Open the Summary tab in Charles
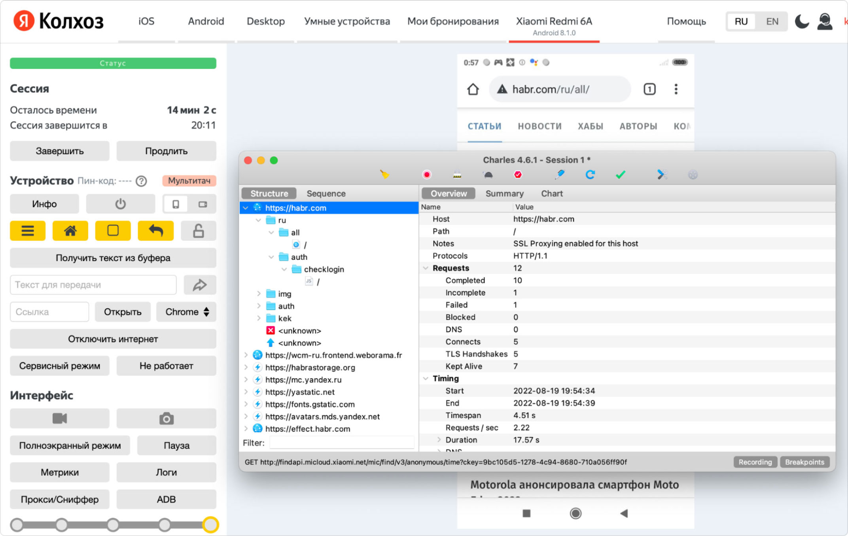Viewport: 848px width, 536px height. coord(504,193)
